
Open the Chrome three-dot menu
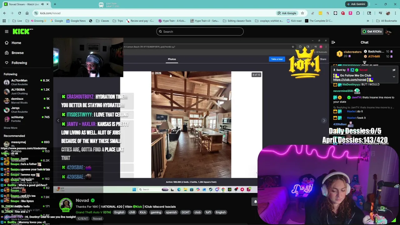(x=395, y=13)
